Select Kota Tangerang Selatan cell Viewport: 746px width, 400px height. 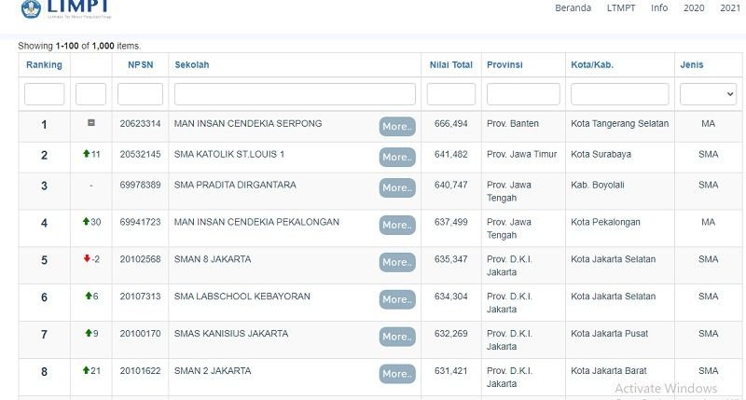(x=620, y=124)
